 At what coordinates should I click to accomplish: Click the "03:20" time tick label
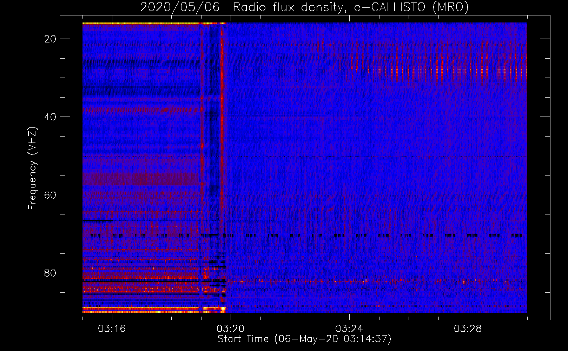point(231,329)
